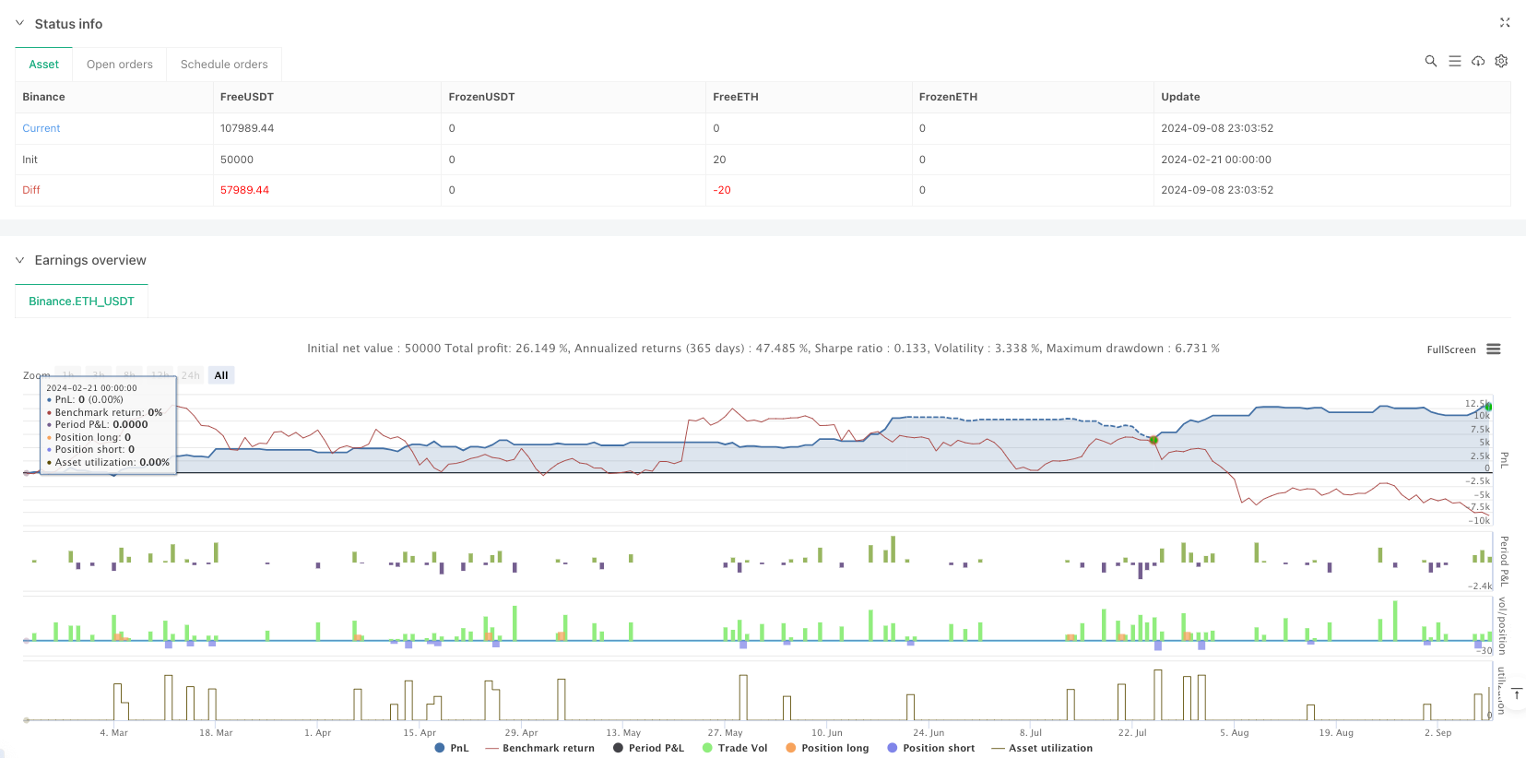This screenshot has height=758, width=1526.
Task: Switch to the Open orders tab
Action: pos(120,65)
